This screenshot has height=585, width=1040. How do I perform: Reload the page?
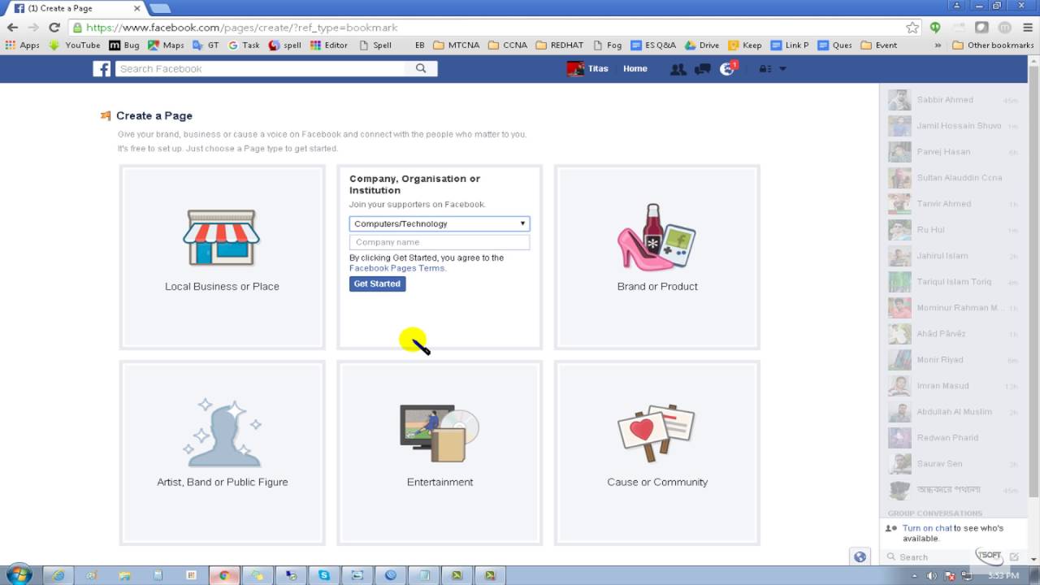pos(54,27)
